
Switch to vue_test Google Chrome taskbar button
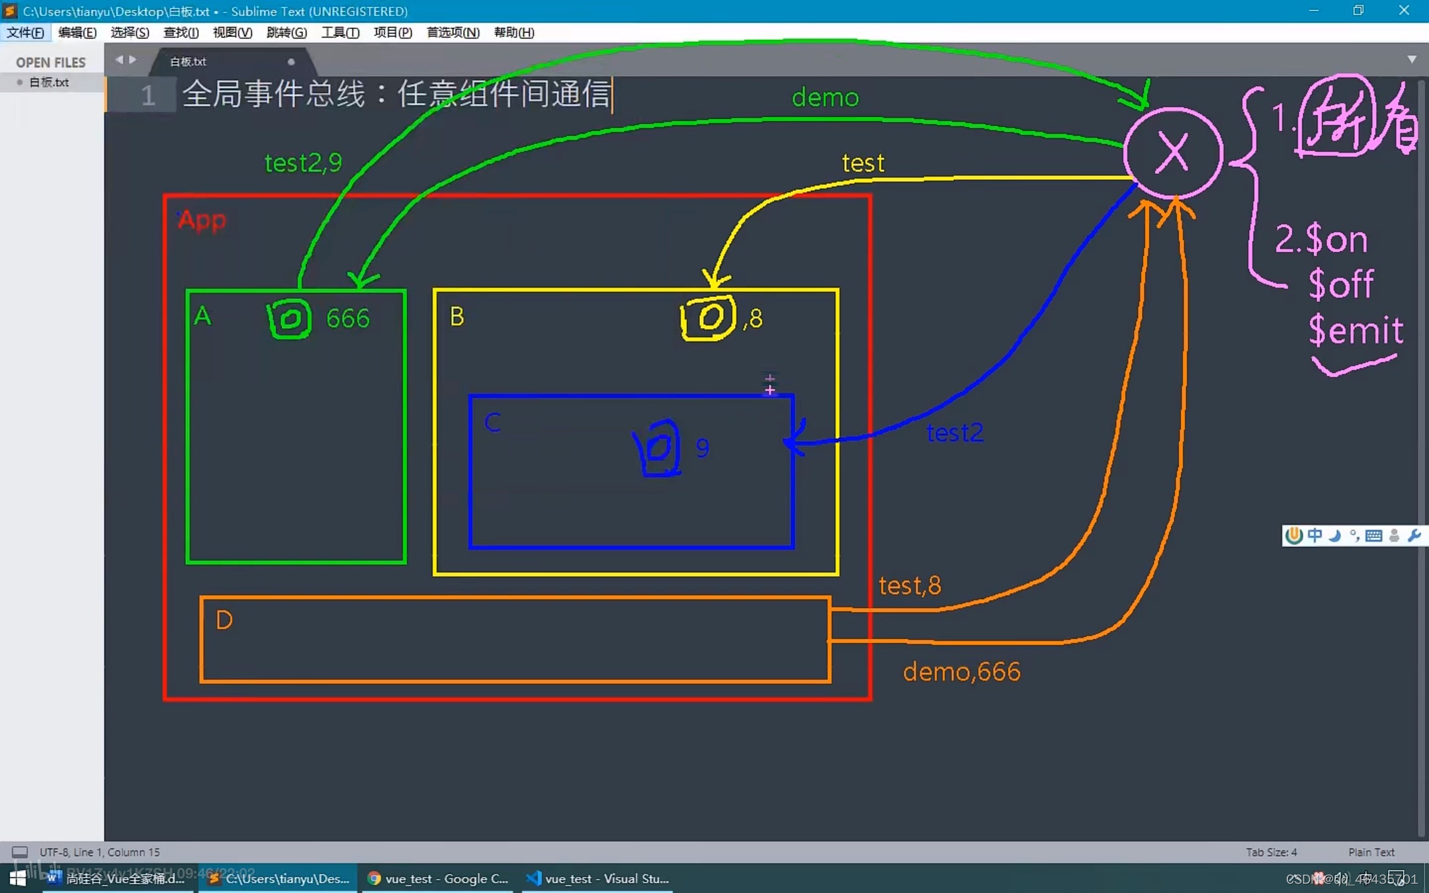pos(438,878)
